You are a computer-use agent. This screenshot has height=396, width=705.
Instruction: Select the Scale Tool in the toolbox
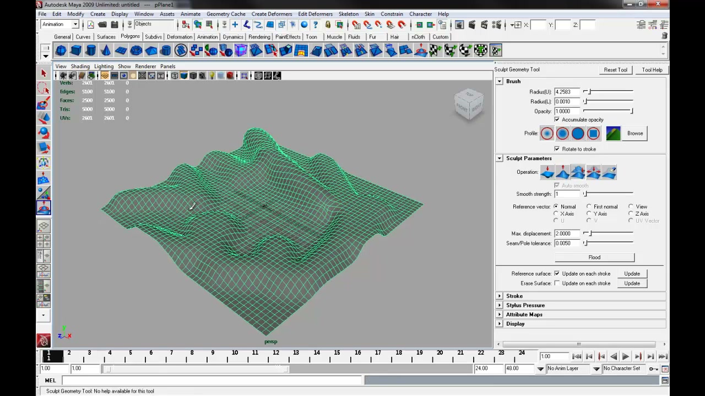pos(44,147)
